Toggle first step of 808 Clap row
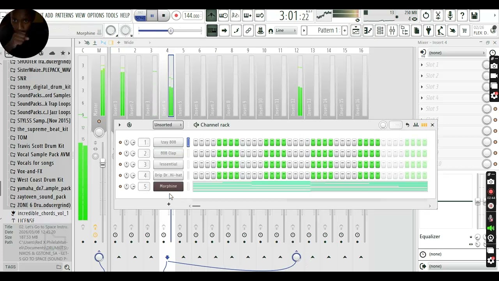499x281 pixels. [196, 153]
